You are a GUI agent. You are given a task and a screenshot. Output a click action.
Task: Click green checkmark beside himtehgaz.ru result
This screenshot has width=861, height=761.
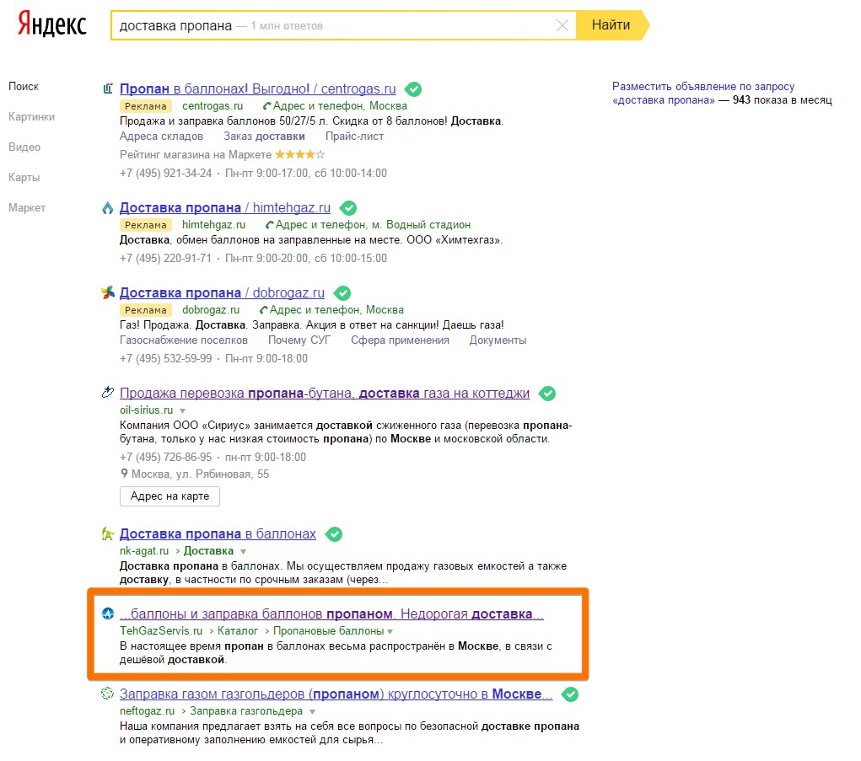click(x=348, y=208)
